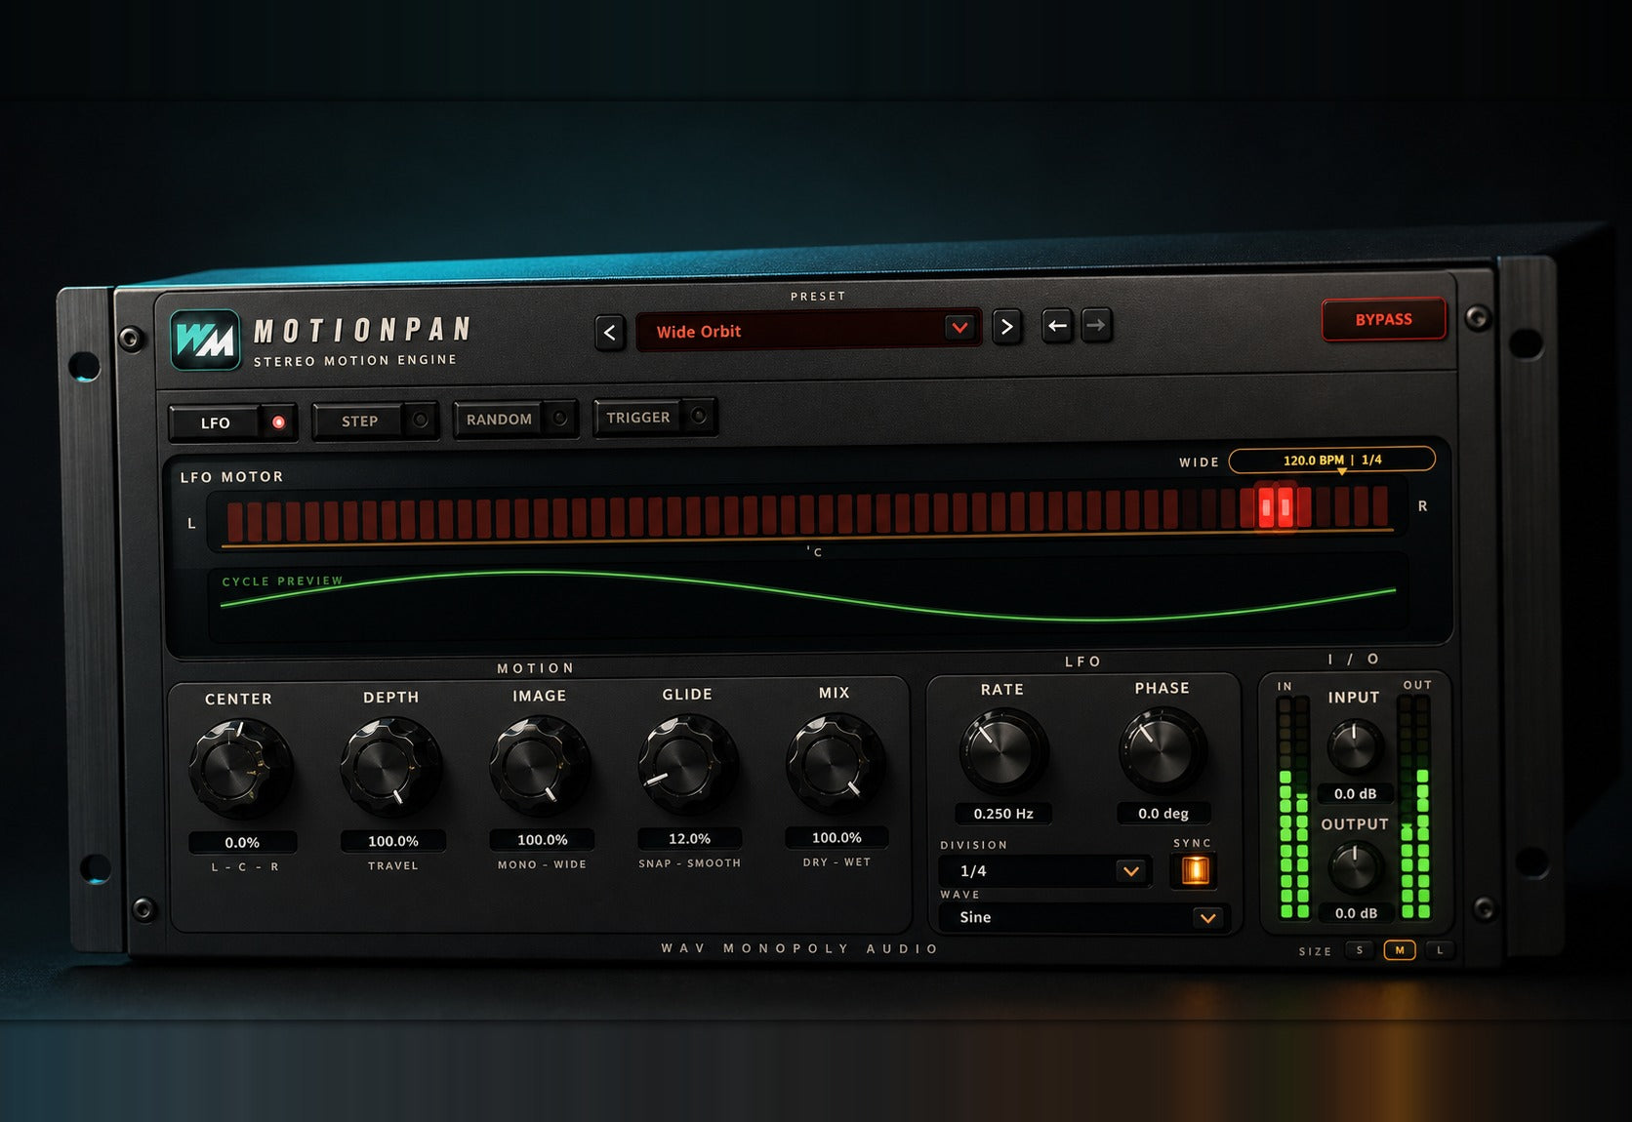The height and width of the screenshot is (1122, 1632).
Task: Click the Input 0.0 dB value field
Action: coord(1355,793)
